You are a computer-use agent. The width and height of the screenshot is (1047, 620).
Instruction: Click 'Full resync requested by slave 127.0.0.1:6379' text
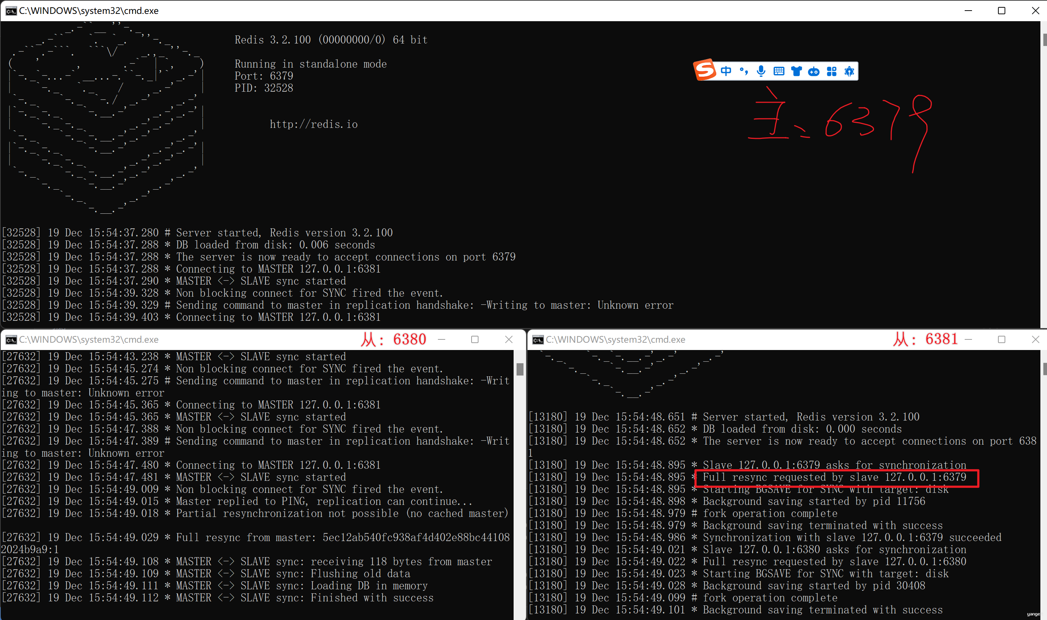click(834, 477)
